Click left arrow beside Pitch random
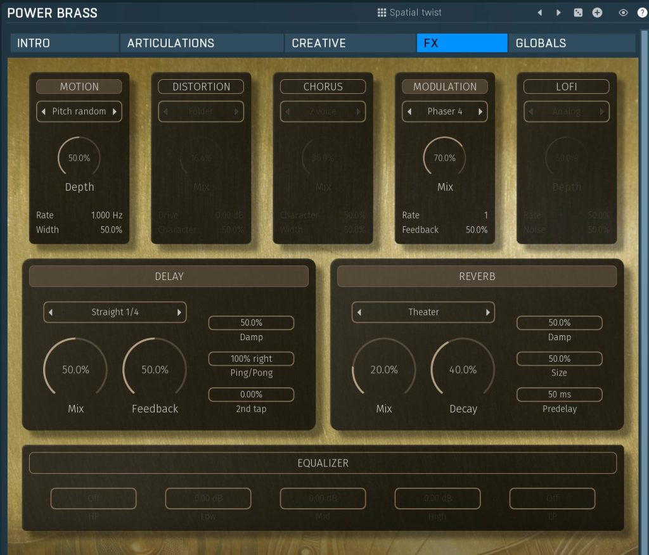The height and width of the screenshot is (555, 649). pyautogui.click(x=43, y=112)
